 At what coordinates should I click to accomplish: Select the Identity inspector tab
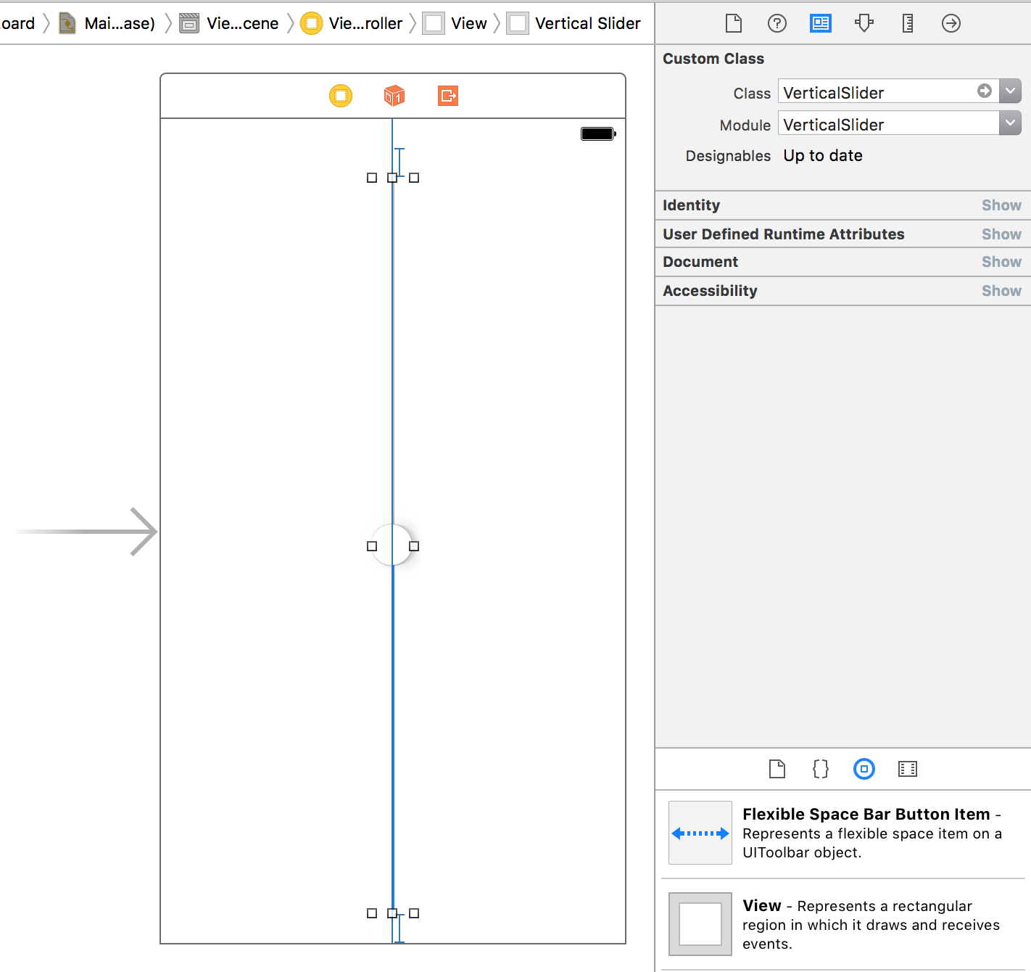click(820, 23)
